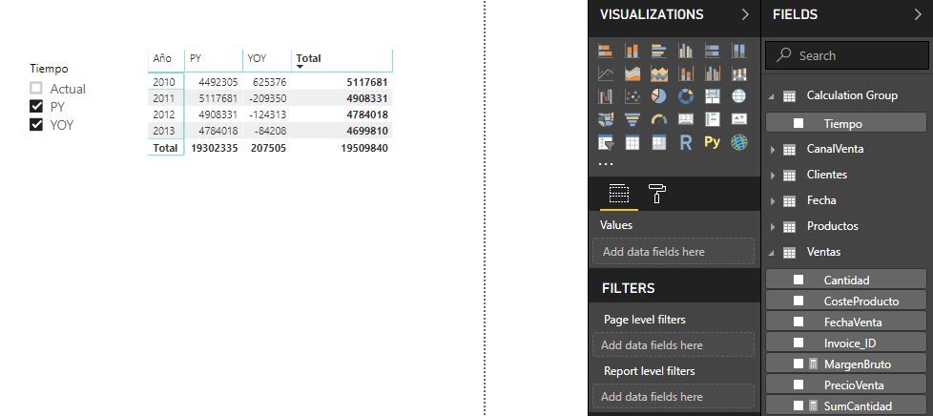Screen dimensions: 933x416
Task: Tick the Invoice_ID field checkbox
Action: click(x=798, y=343)
